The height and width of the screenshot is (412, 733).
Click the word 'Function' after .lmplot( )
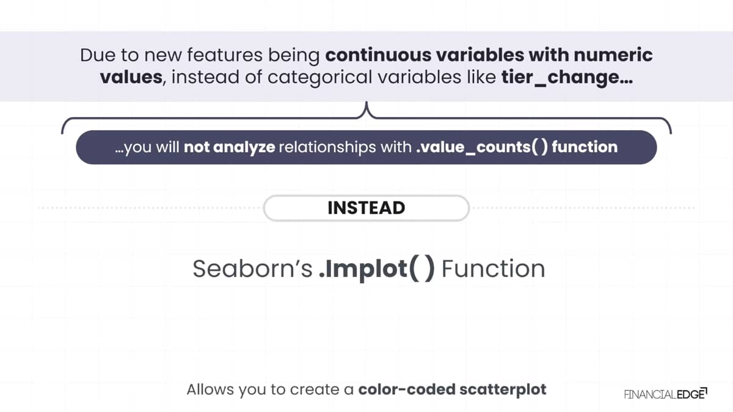pos(493,269)
